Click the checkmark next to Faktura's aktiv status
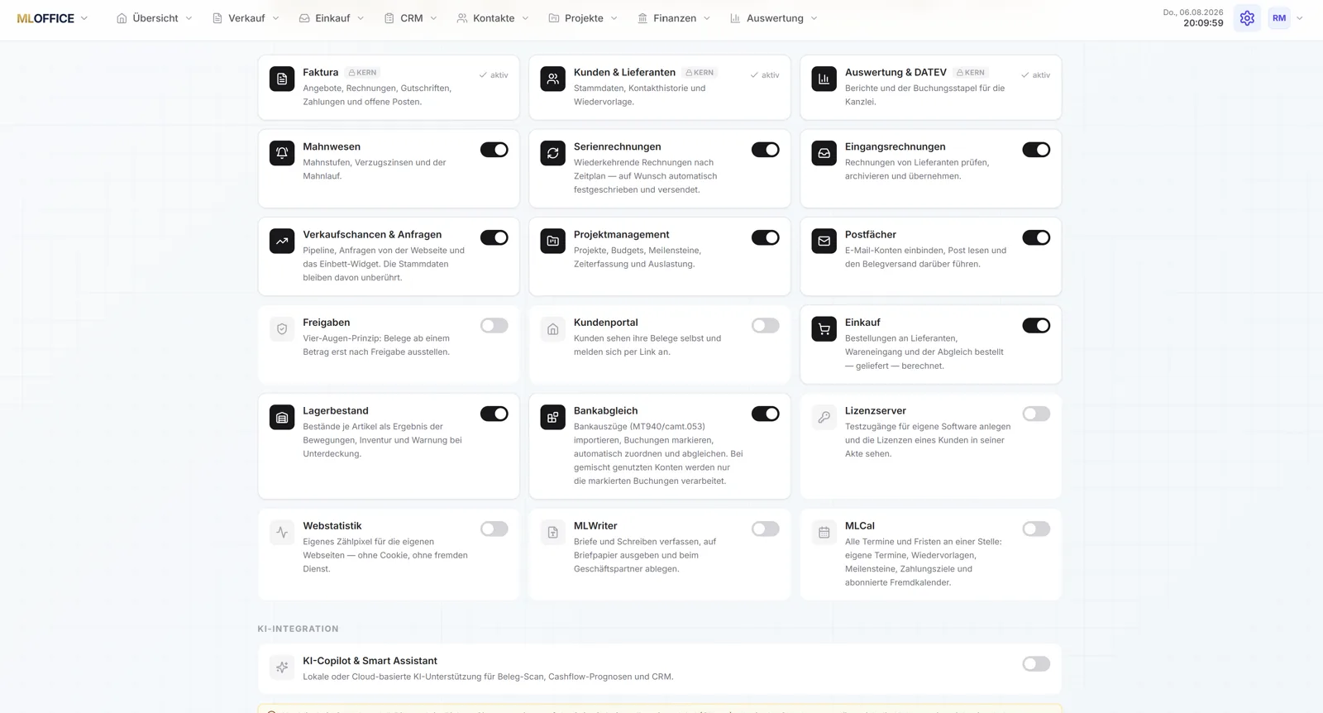 (483, 75)
